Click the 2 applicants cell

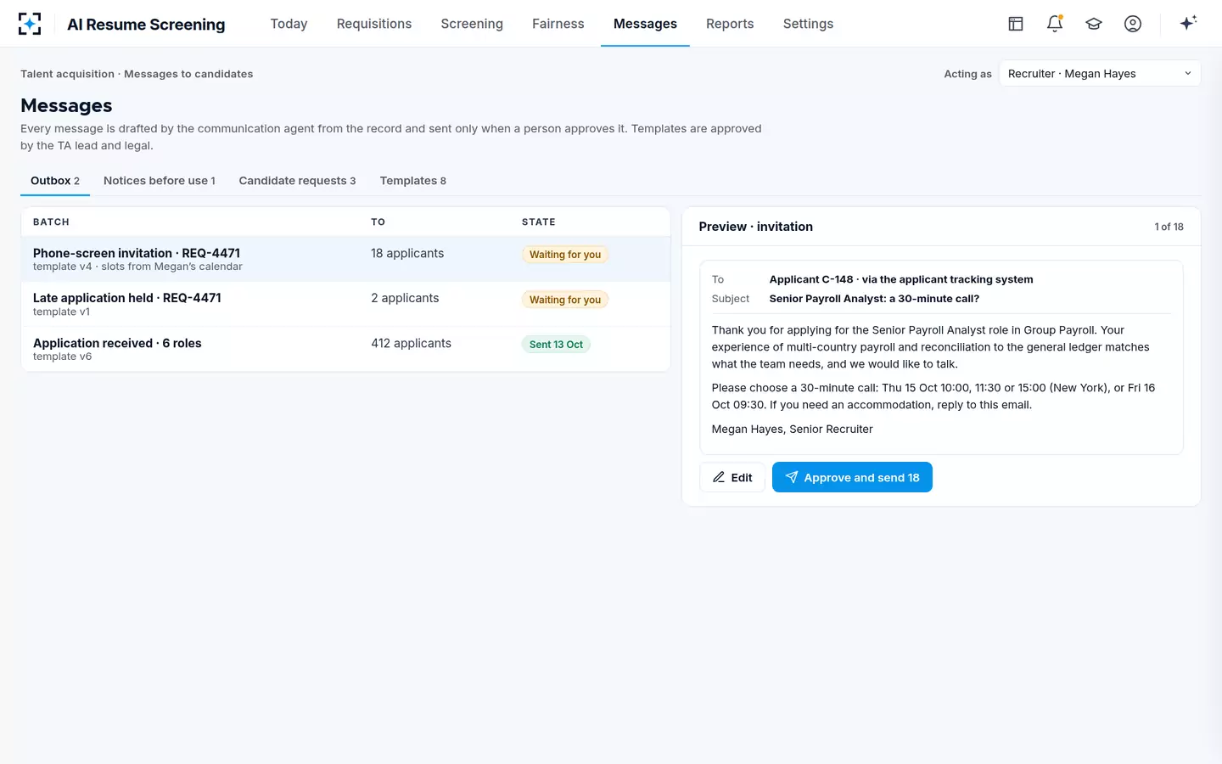tap(405, 298)
